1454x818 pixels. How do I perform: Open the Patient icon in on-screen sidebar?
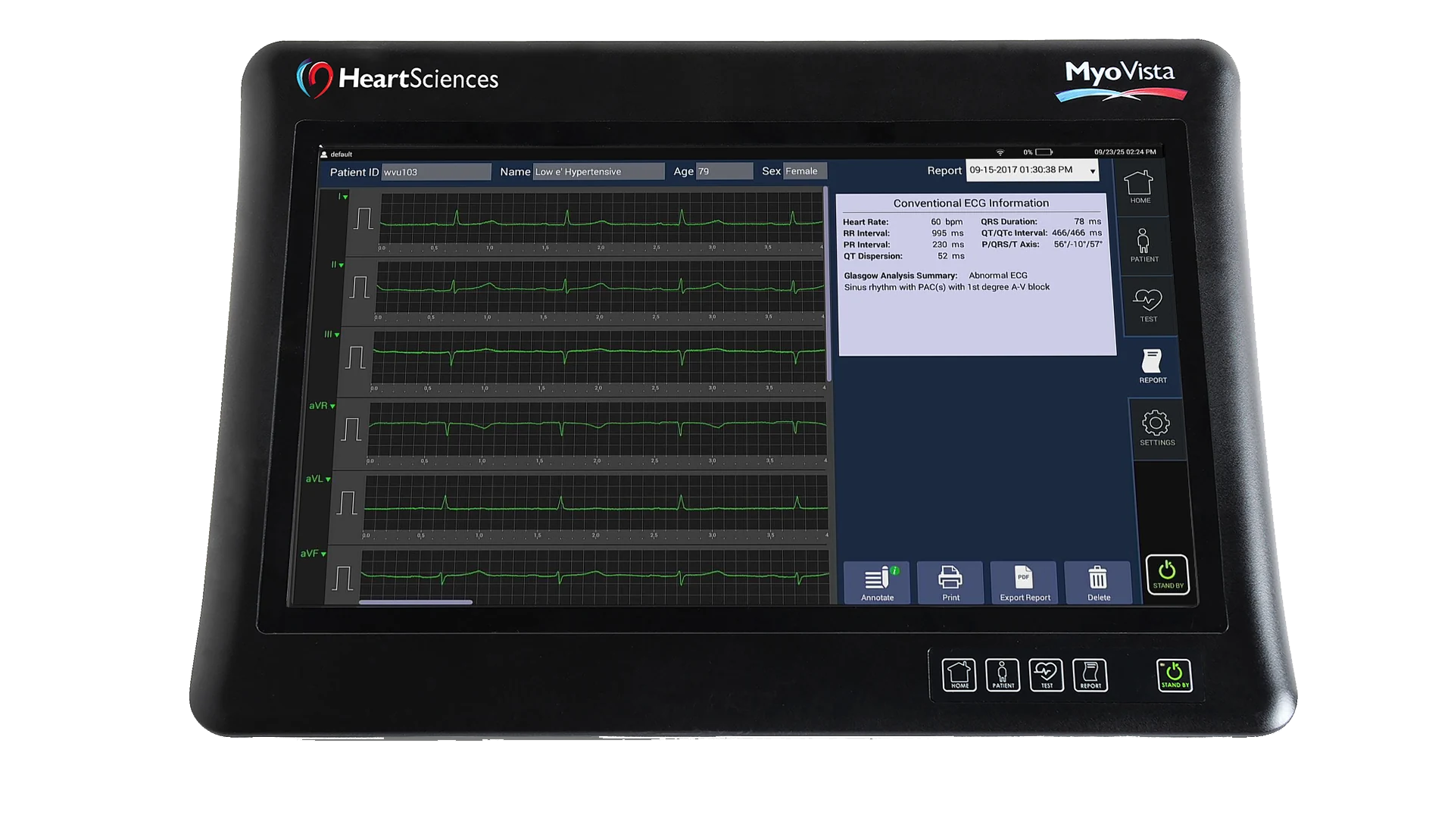[x=1144, y=245]
